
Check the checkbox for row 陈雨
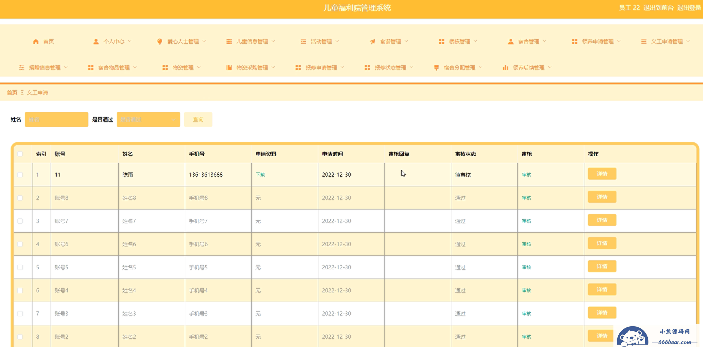click(20, 174)
